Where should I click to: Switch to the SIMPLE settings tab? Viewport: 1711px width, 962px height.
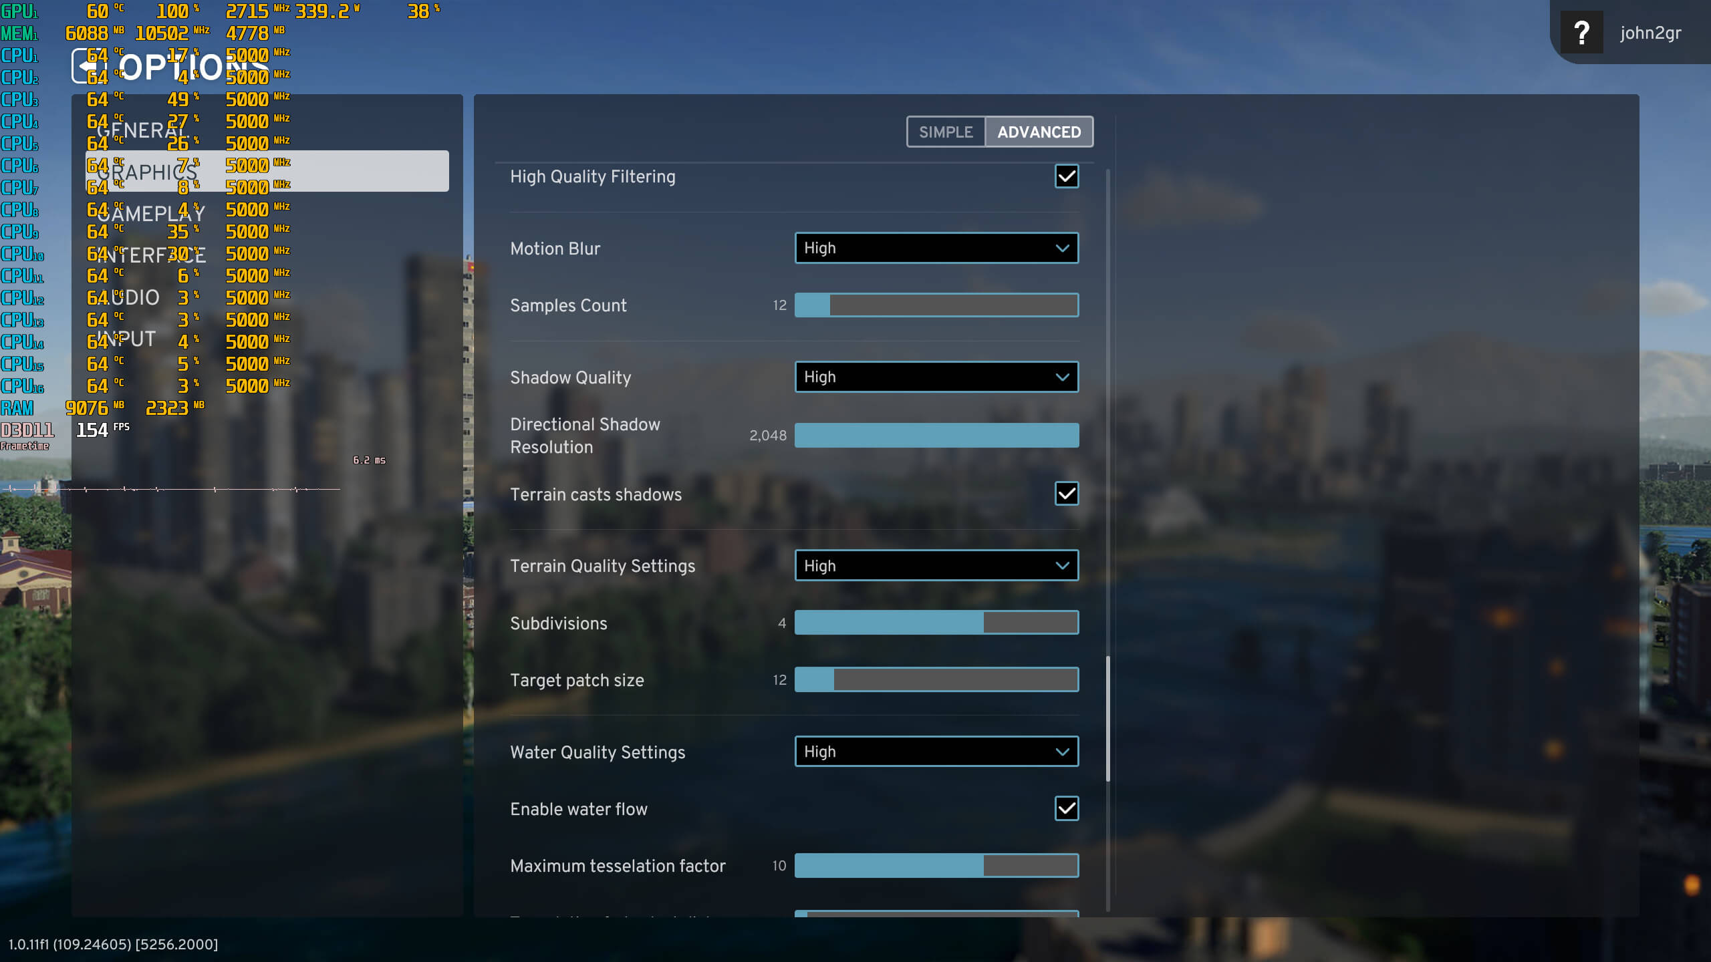coord(946,132)
